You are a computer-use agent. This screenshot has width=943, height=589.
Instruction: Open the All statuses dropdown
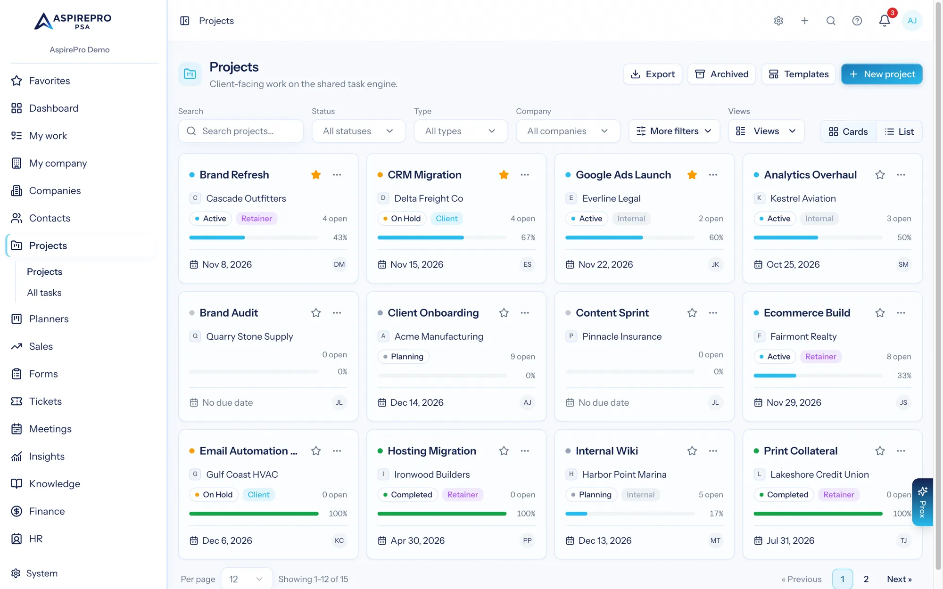click(358, 131)
